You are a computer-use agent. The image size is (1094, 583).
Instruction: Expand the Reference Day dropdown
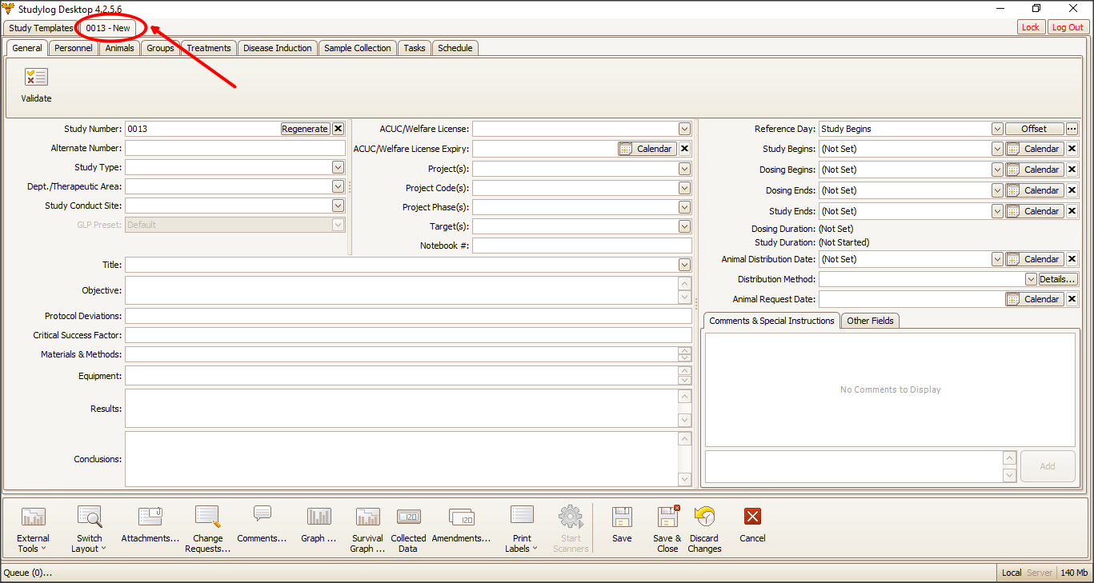tap(997, 129)
